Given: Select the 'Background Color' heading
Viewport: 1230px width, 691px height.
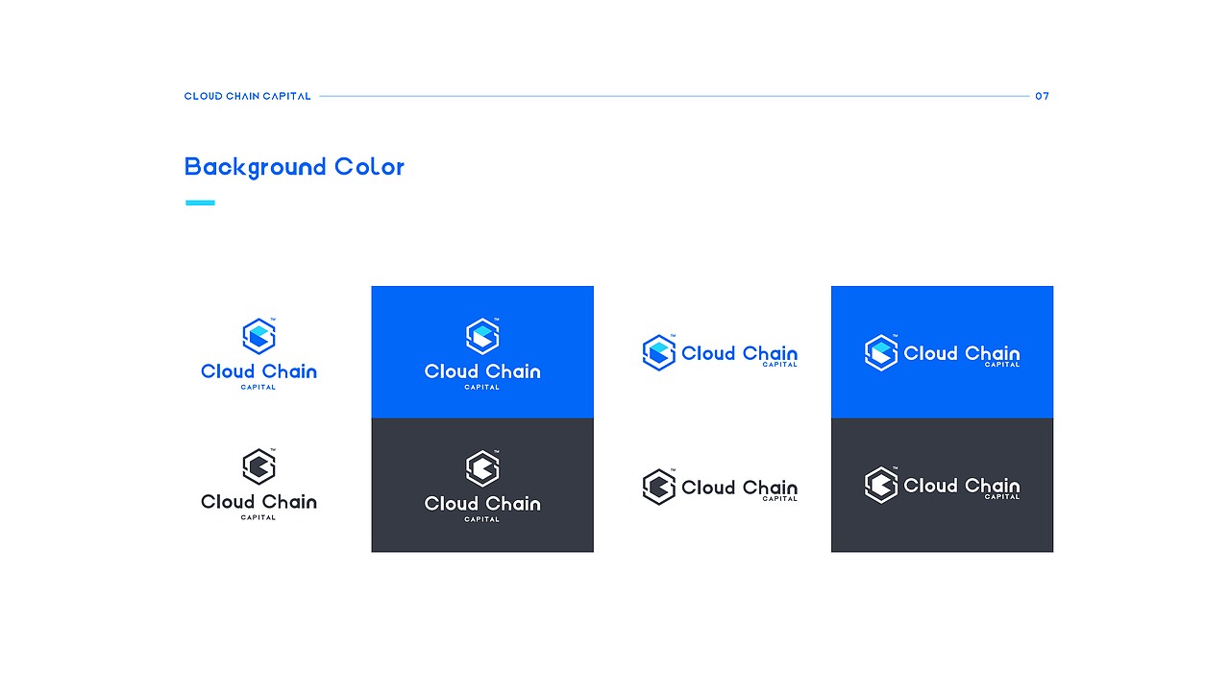Looking at the screenshot, I should pyautogui.click(x=294, y=167).
